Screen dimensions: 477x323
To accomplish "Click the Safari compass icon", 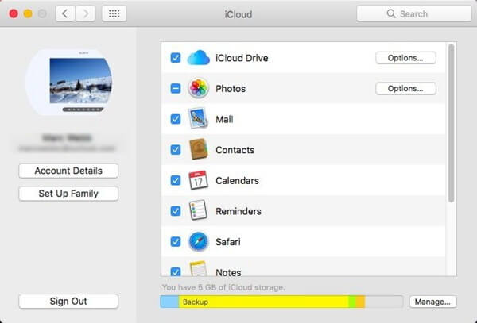I will 198,241.
